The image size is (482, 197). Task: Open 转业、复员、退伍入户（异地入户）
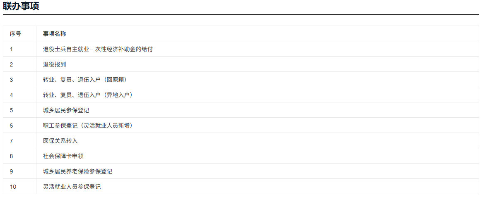(x=87, y=95)
